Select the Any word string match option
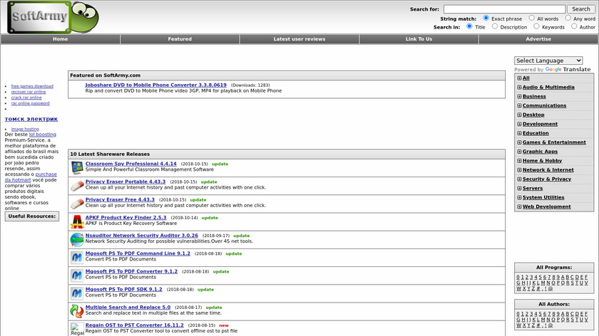Screen dimensions: 599x336 point(568,18)
